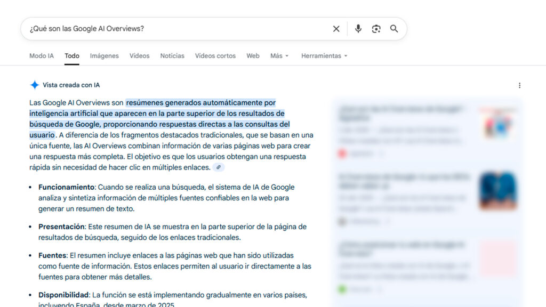Start voice search with the microphone icon
This screenshot has width=546, height=307.
(x=358, y=29)
